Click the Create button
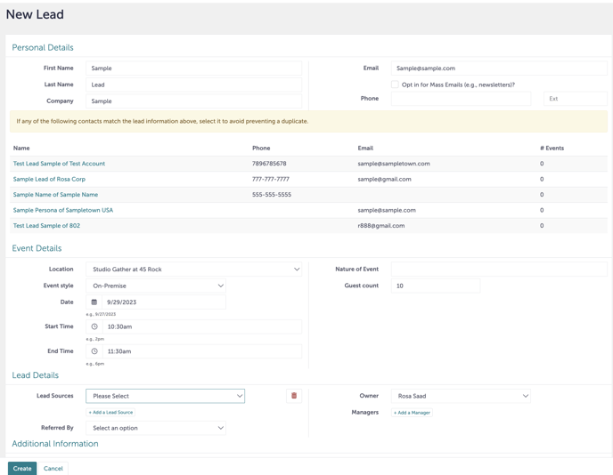Screen dimensions: 613x475 tap(22, 468)
